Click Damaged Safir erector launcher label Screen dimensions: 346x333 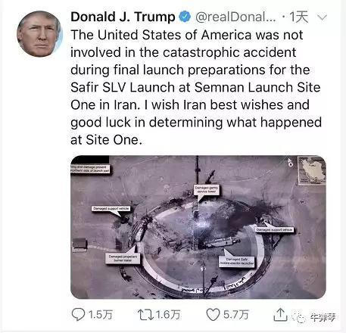click(237, 262)
